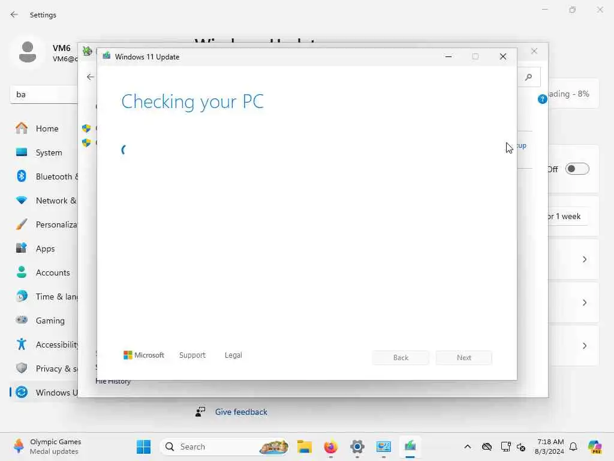Screen dimensions: 614x461
Task: Click the Microsoft logo
Action: [144, 355]
